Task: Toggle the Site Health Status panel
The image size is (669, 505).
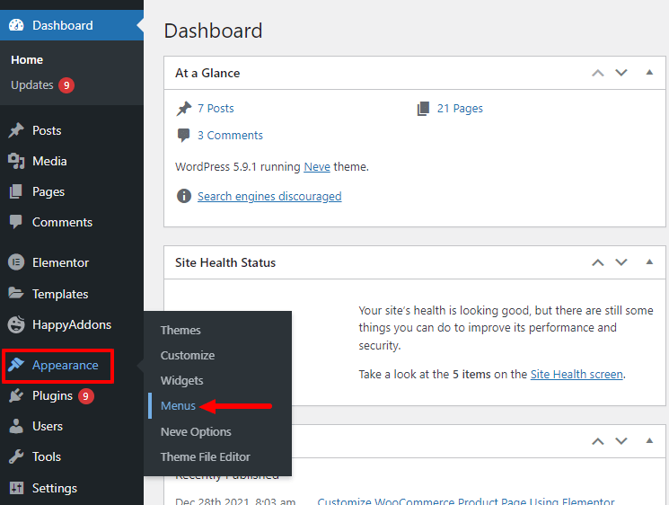Action: click(649, 262)
